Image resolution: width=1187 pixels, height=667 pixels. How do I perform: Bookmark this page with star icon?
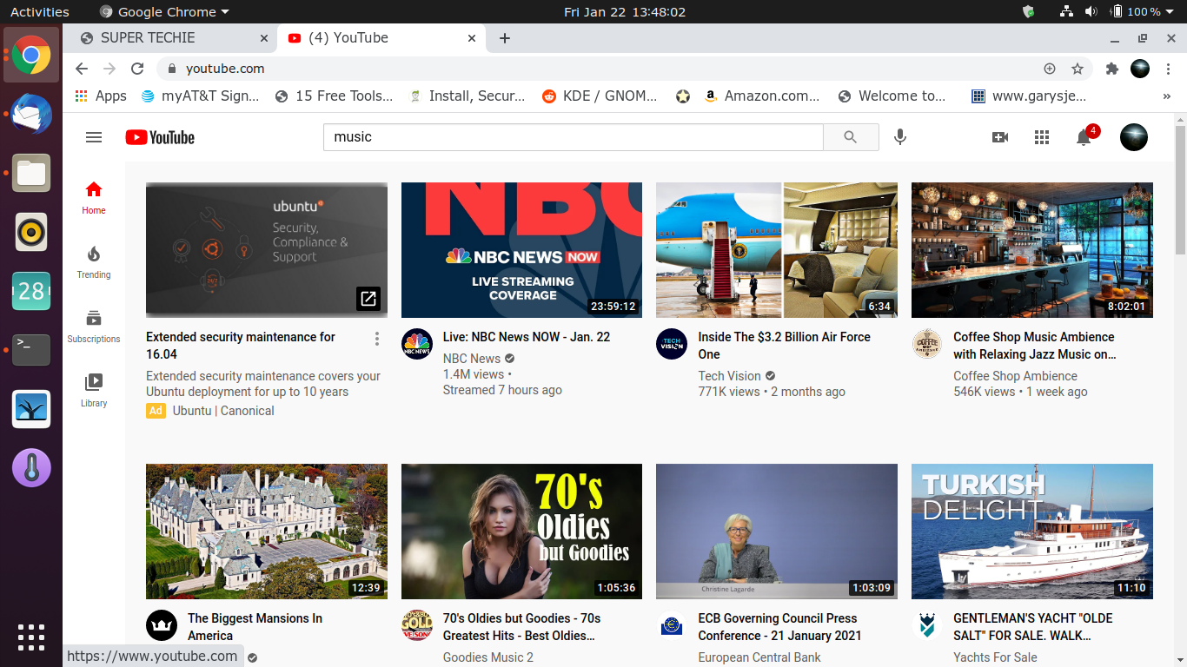tap(1078, 69)
